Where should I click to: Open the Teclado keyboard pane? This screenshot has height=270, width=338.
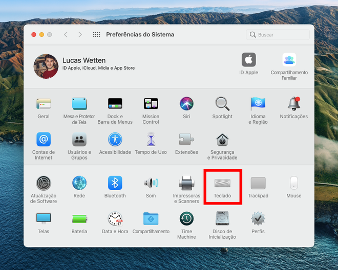[222, 183]
